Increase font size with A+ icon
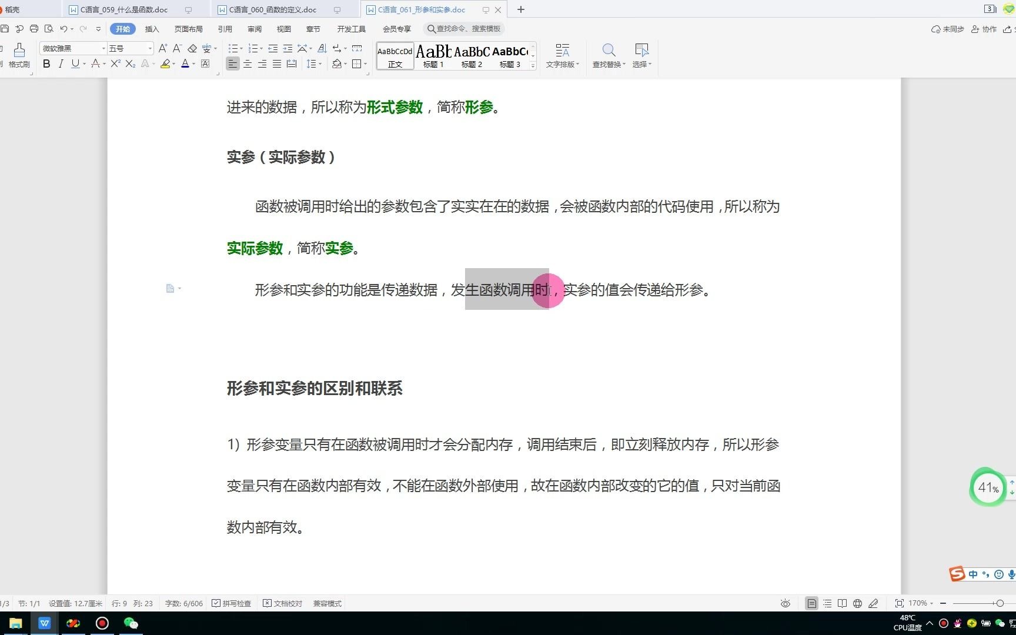Screen dimensions: 1016x635 pyautogui.click(x=163, y=48)
